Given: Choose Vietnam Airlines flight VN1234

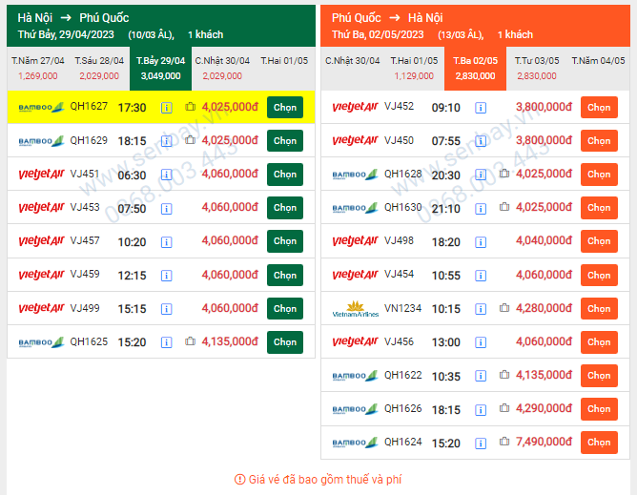Looking at the screenshot, I should pos(599,308).
